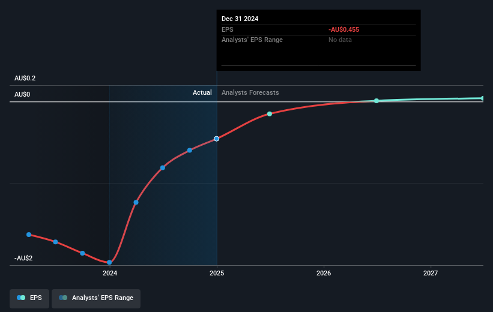Toggle the EPS legend series

pos(29,298)
